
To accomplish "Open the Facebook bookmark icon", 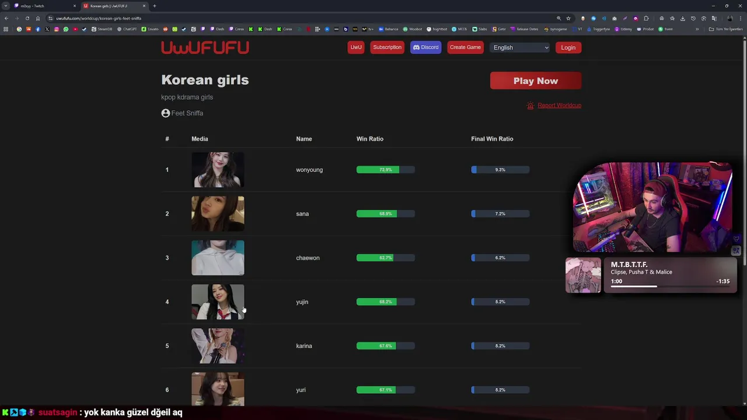I will click(37, 29).
